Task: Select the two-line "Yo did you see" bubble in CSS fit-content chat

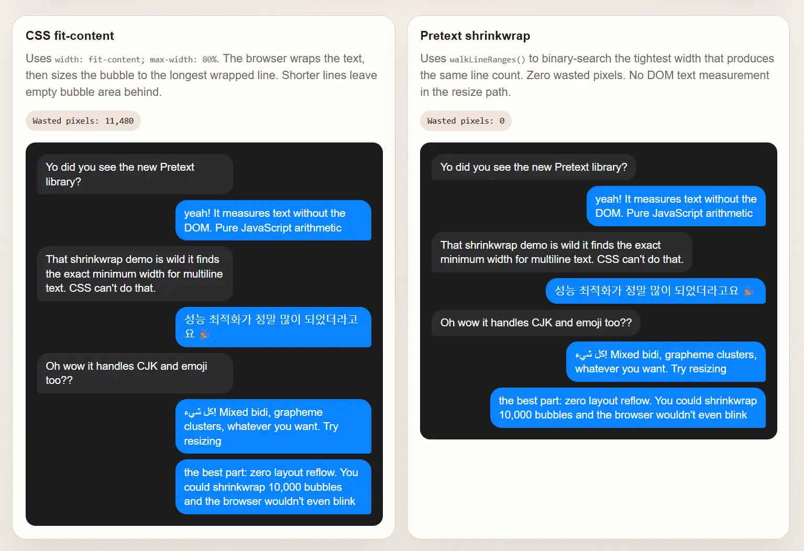Action: pos(135,174)
